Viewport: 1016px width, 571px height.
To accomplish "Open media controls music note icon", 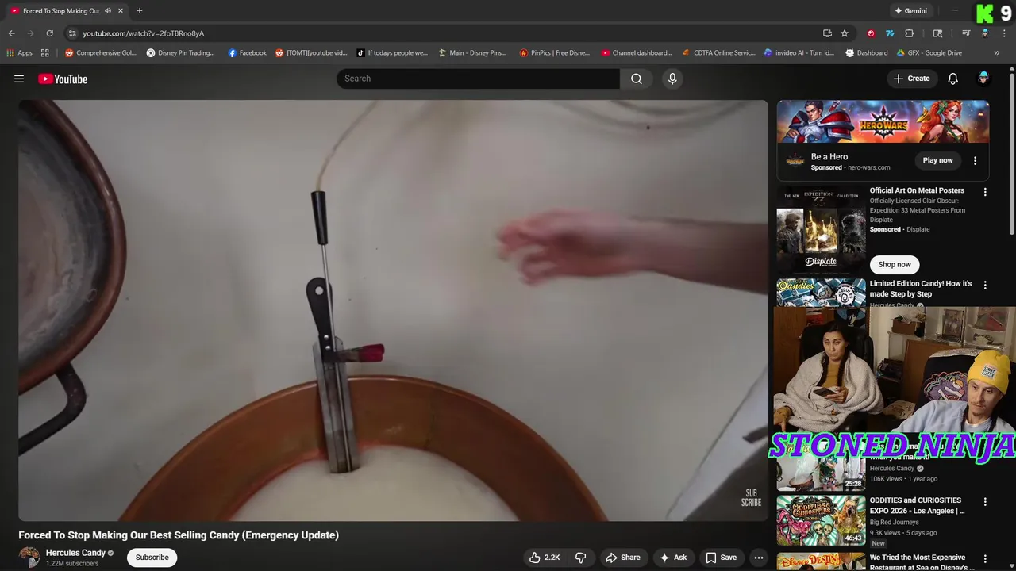I will 966,33.
